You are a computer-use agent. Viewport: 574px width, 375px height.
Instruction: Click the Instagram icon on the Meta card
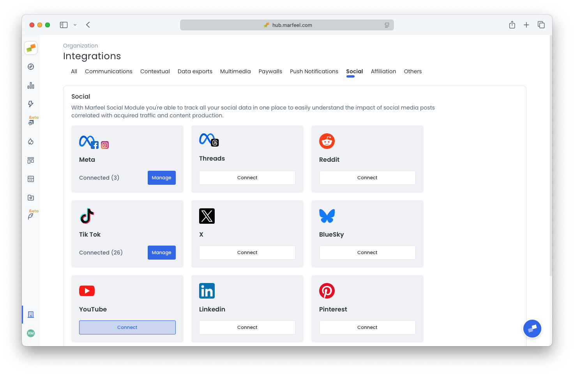coord(104,145)
